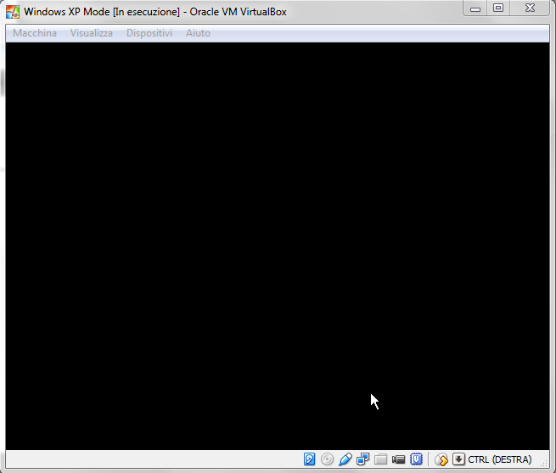Click the hard disk activity status icon

(310, 459)
